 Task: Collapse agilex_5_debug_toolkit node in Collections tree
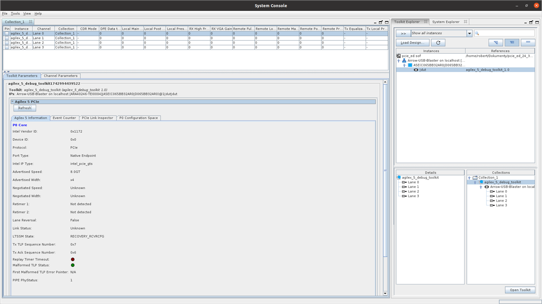click(x=475, y=183)
